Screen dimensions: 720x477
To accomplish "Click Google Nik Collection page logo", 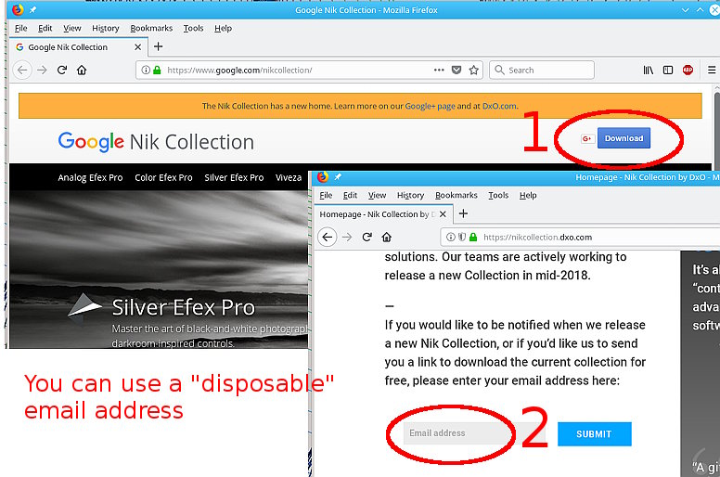I will click(156, 141).
